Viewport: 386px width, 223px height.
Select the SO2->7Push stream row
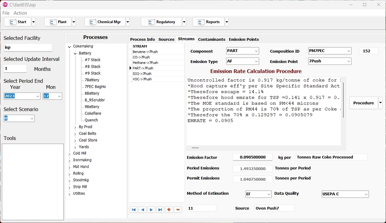(x=142, y=74)
